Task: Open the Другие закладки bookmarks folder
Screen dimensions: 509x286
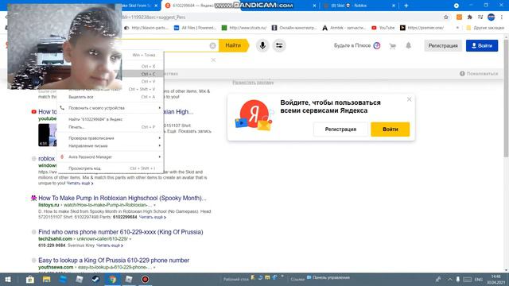Action: 485,28
